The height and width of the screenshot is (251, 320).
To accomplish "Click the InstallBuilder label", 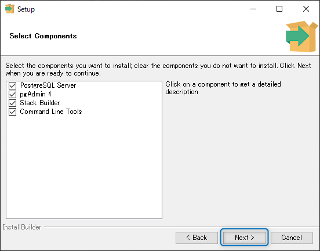I will [x=22, y=227].
